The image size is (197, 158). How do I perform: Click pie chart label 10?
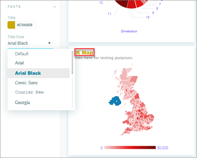[x=147, y=17]
